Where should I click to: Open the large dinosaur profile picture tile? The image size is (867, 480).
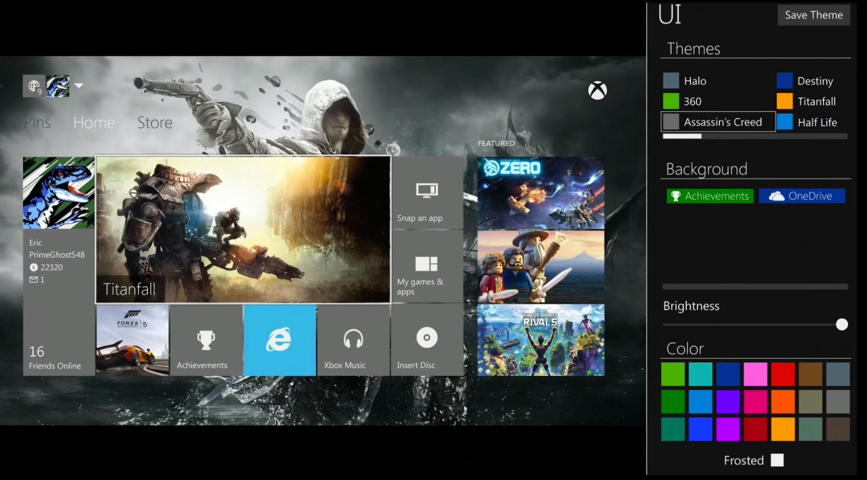(x=59, y=193)
